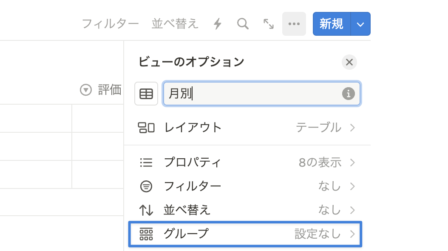The image size is (448, 251).
Task: Click the 8の表示 value text
Action: tap(320, 163)
